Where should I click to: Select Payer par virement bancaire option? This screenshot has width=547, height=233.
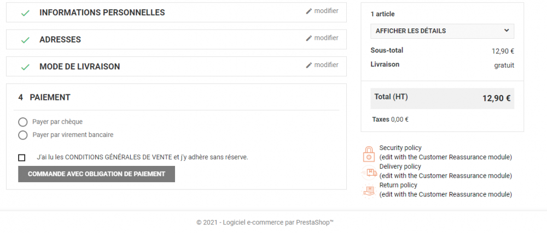22,135
